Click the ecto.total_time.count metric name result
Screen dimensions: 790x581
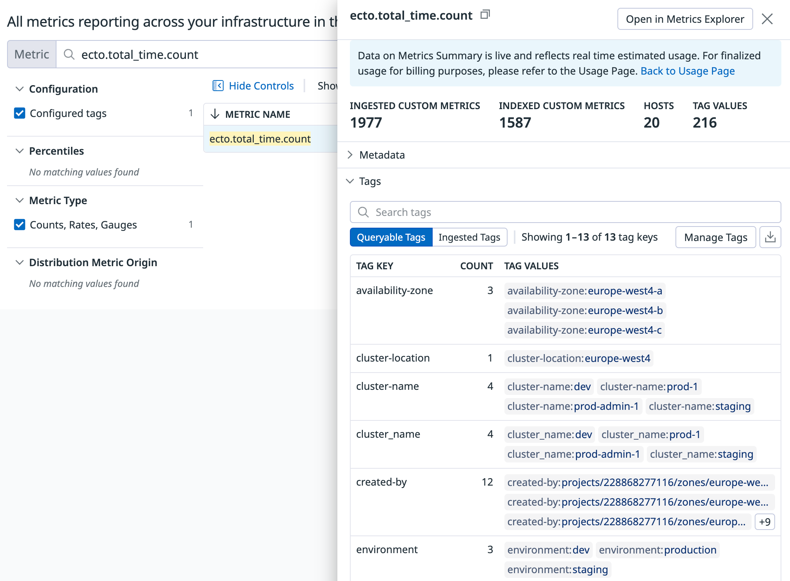pyautogui.click(x=260, y=138)
